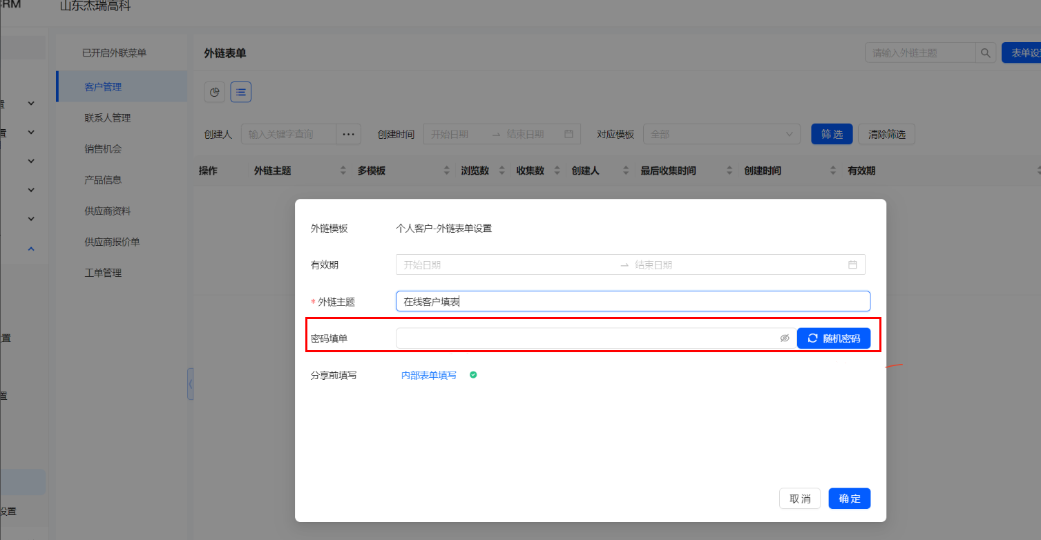Focus the 请输入外链主题 search box

pyautogui.click(x=920, y=52)
